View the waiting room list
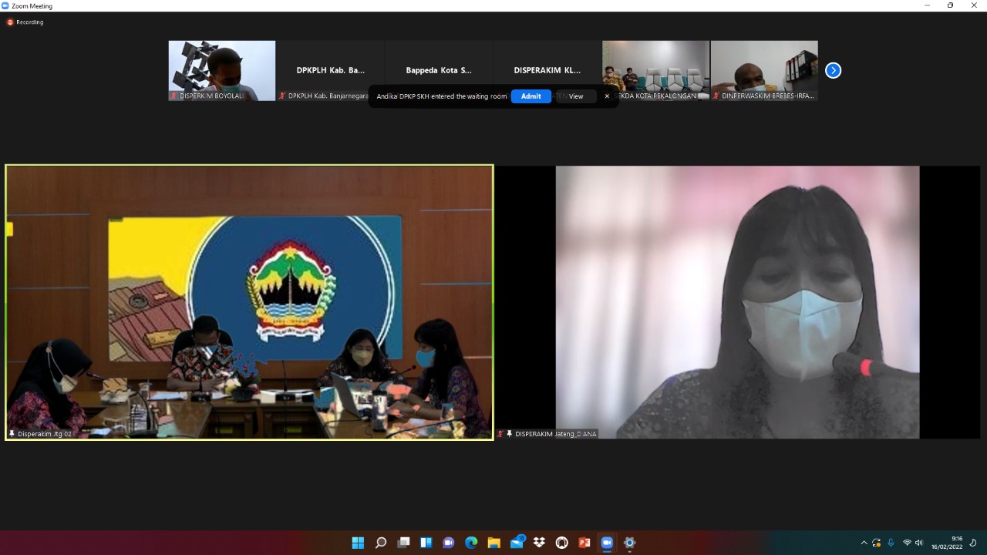Screen dimensions: 987x555 click(576, 96)
